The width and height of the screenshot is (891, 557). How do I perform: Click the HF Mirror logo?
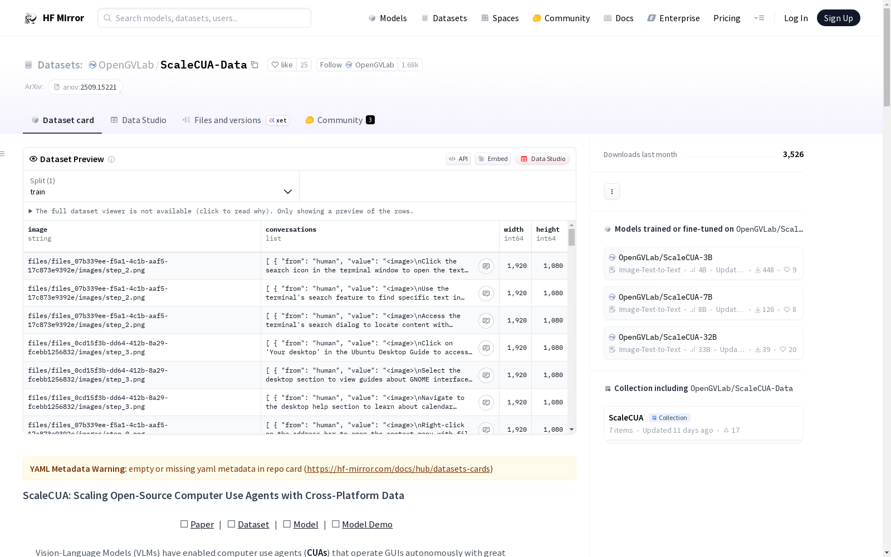click(x=54, y=18)
